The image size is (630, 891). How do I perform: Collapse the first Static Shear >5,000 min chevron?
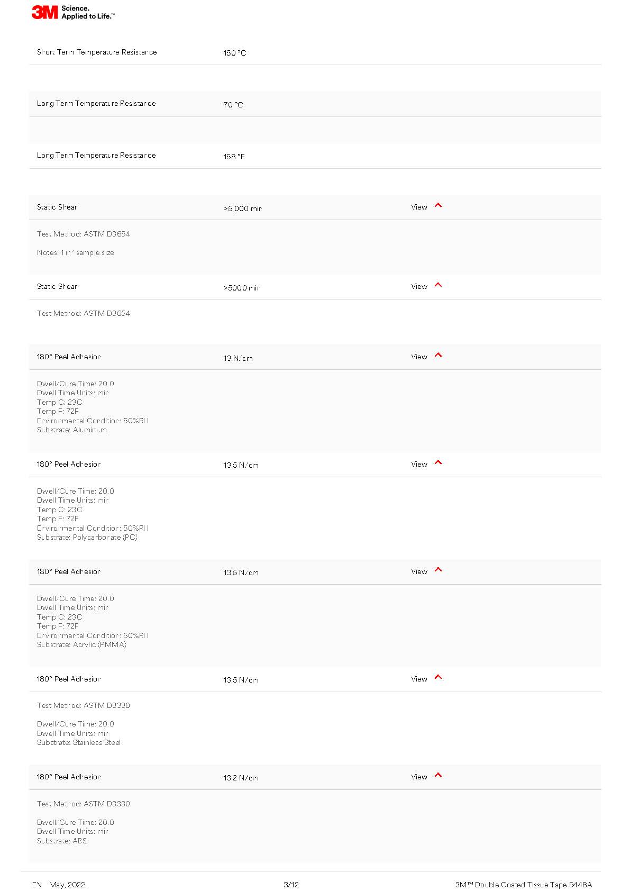[438, 205]
